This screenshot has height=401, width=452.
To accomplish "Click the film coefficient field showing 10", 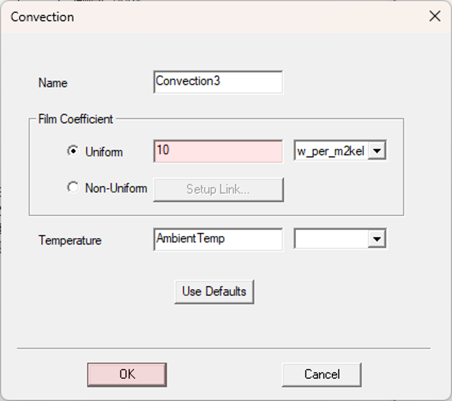I will 218,152.
